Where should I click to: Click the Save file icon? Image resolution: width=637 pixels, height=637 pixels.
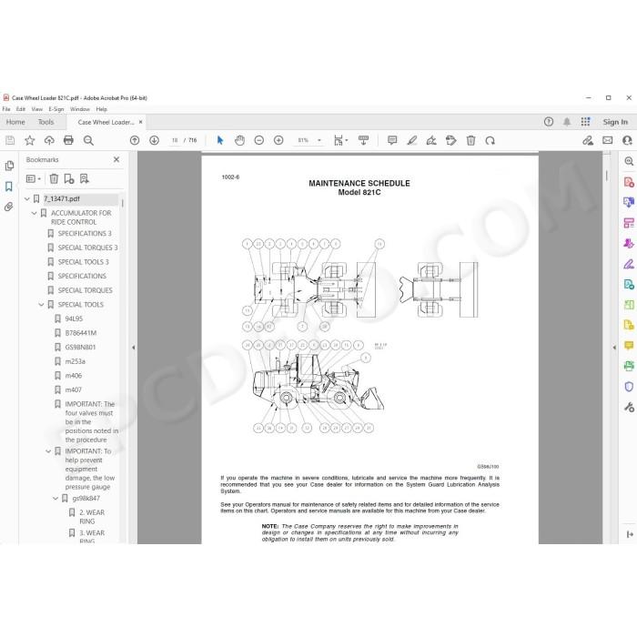tap(10, 140)
